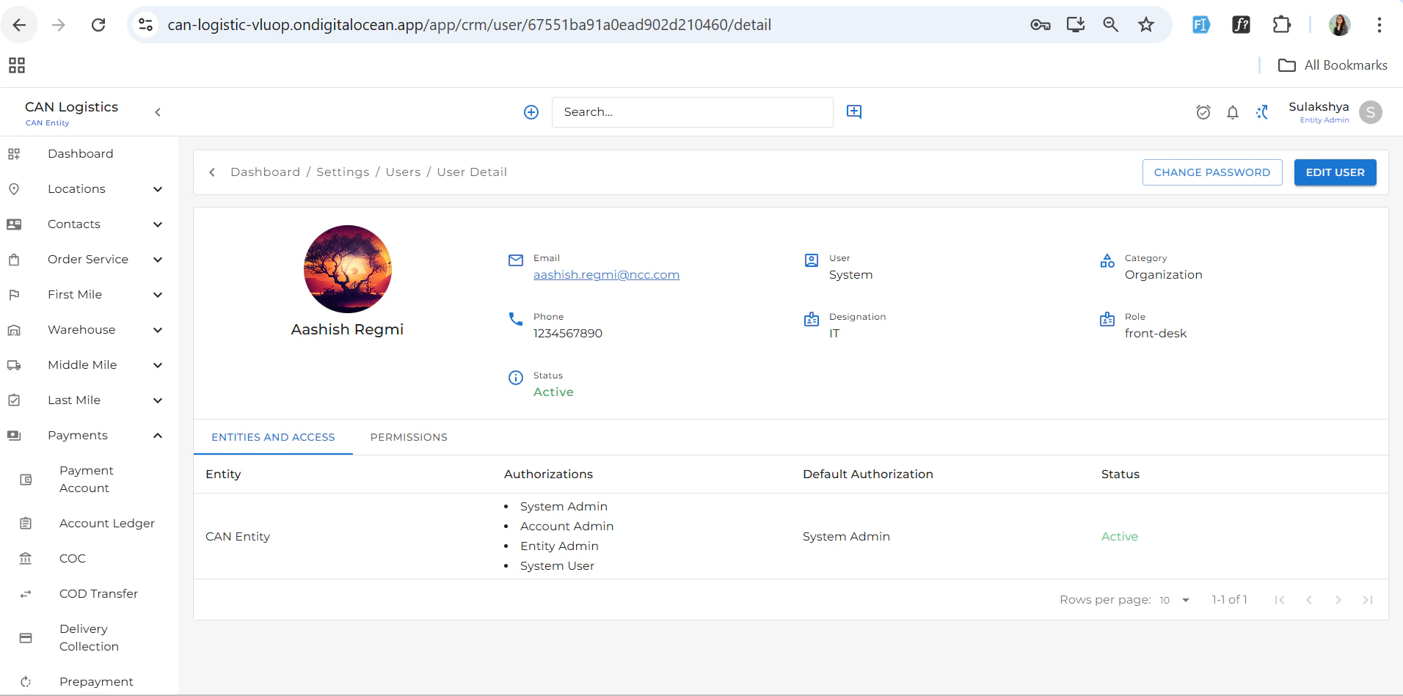Click the first page arrow in pagination
The image size is (1403, 696).
pyautogui.click(x=1280, y=600)
